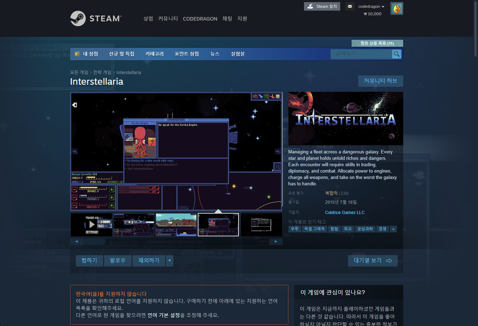Viewport: 478px width, 326px height.
Task: Click the thumbnail strip right arrow
Action: click(x=276, y=242)
